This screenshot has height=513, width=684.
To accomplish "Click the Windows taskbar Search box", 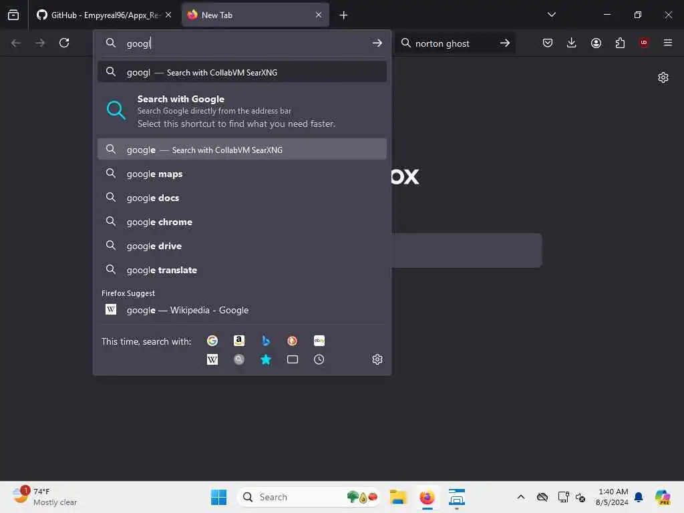I will [309, 497].
